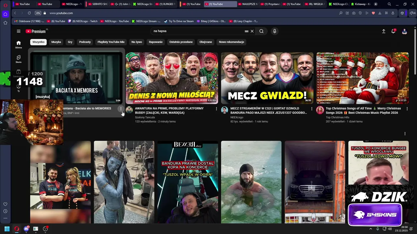Click the browser back arrow

pyautogui.click(x=15, y=13)
